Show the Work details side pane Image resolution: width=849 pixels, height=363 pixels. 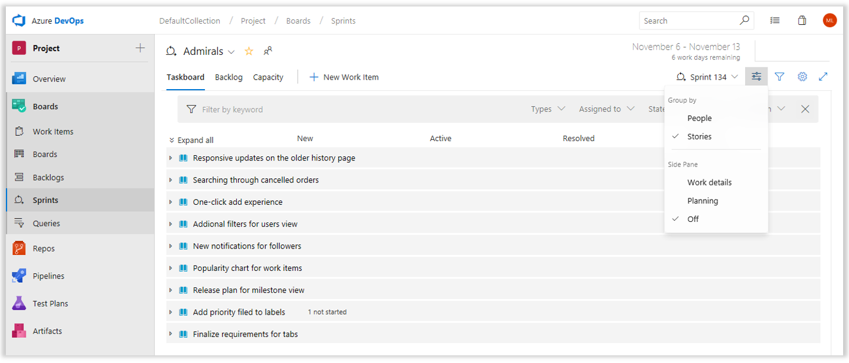click(709, 182)
